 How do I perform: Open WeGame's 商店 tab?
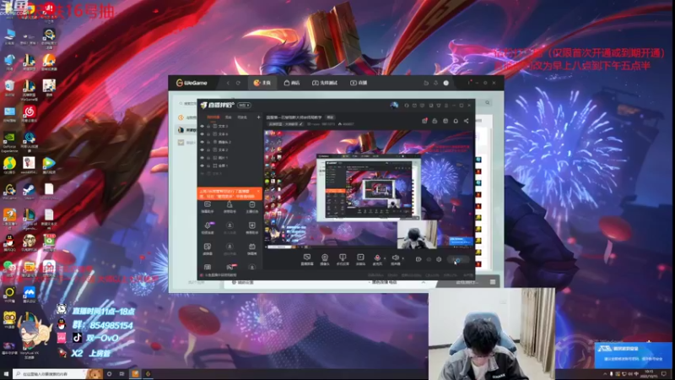[x=291, y=83]
